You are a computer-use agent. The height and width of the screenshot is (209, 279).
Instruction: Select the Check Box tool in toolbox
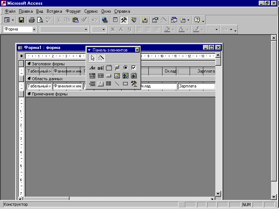pos(134,68)
